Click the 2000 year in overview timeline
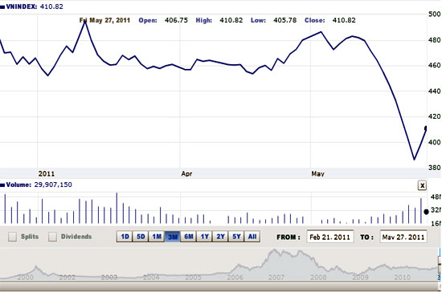Image resolution: width=442 pixels, height=292 pixels. point(26,278)
